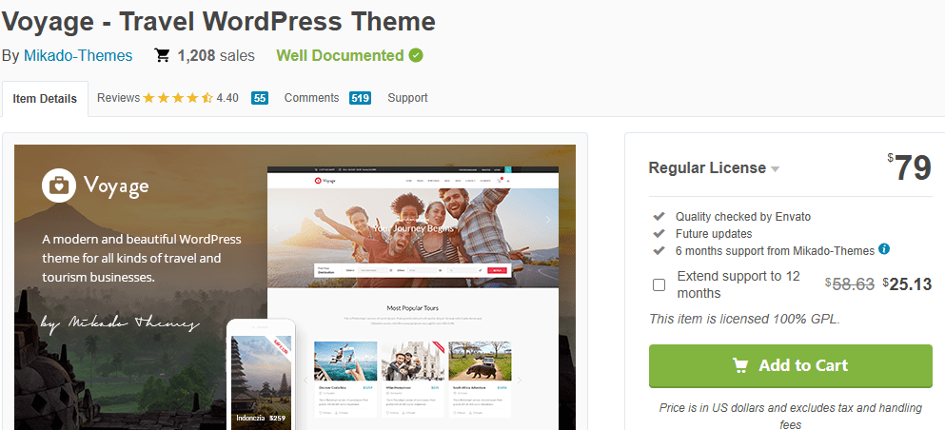Open the Mikado-Themes author link
Screen dimensions: 945x430
[x=78, y=56]
